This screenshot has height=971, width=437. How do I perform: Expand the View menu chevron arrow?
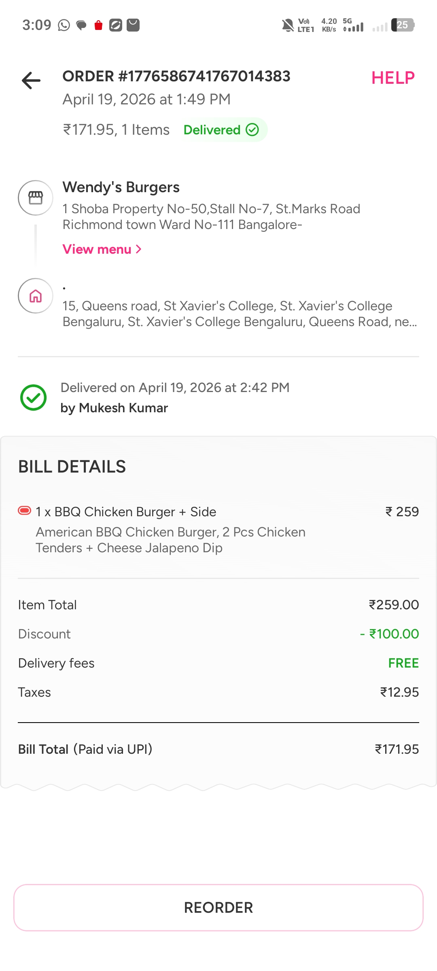point(138,249)
